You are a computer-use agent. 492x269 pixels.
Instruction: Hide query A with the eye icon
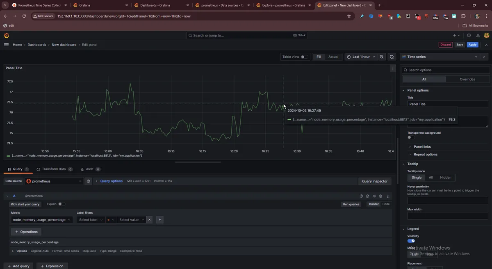pos(374,196)
